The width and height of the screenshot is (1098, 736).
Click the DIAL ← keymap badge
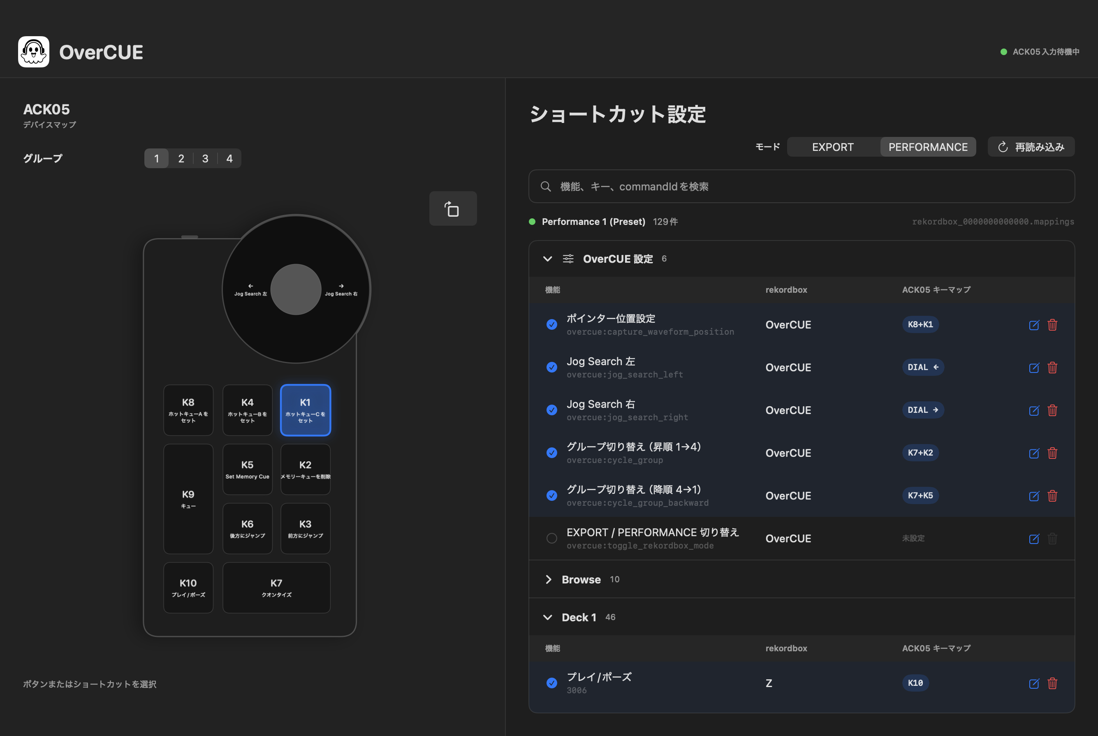coord(923,367)
